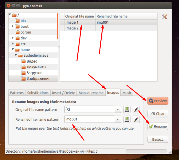Expand the boot folder
179x160 pixels.
coord(13,26)
